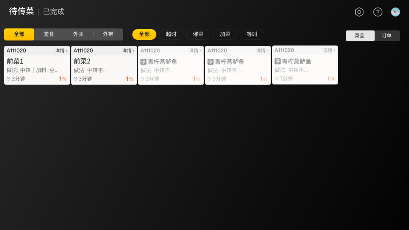Open 详情 on the first 青柠蒸鲈鱼 card
This screenshot has width=409, height=230.
coord(195,51)
